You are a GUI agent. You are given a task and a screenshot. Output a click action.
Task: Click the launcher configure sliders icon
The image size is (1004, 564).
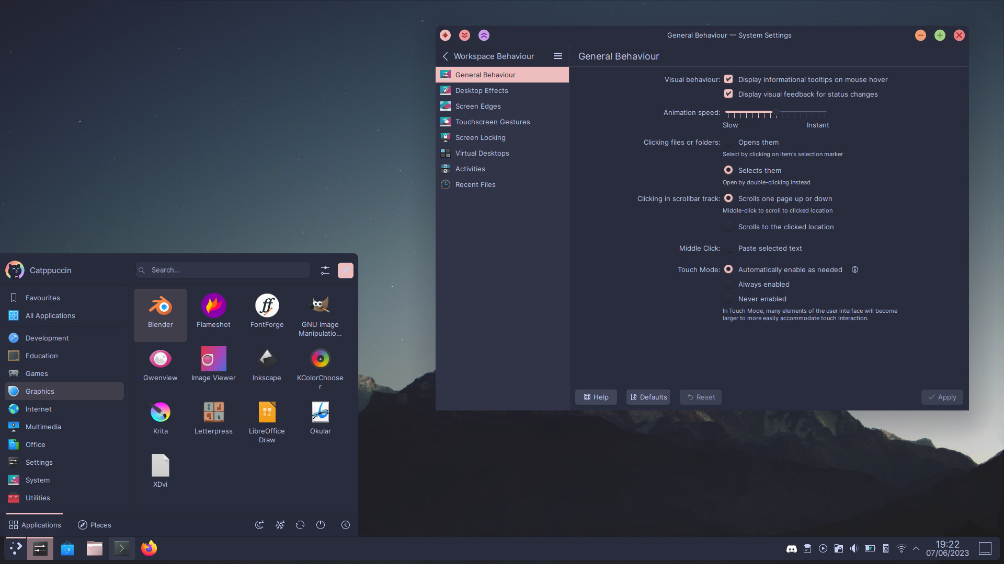tap(325, 270)
